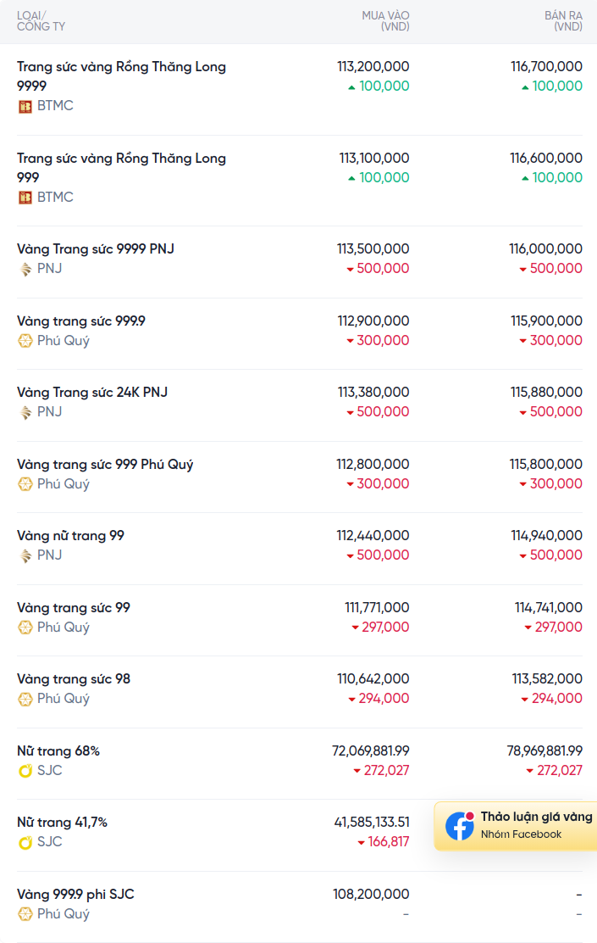
Task: Click the BTMC logo under Rồng Thăng Long 9999
Action: [x=25, y=107]
